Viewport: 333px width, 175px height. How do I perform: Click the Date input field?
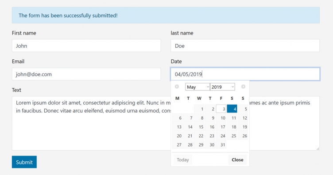click(x=245, y=74)
